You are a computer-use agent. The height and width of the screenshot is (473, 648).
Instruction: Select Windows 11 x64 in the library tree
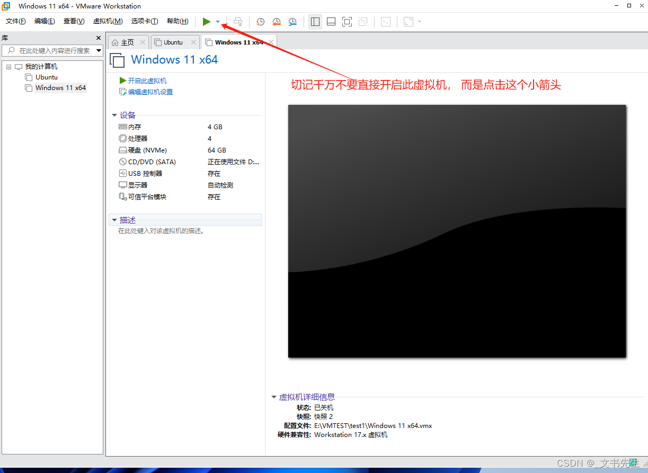[60, 88]
